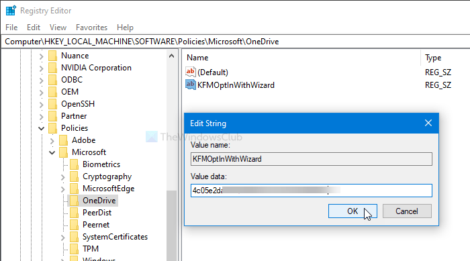Expand the NVIDIA Corporation key
This screenshot has width=470, height=261.
[42, 68]
